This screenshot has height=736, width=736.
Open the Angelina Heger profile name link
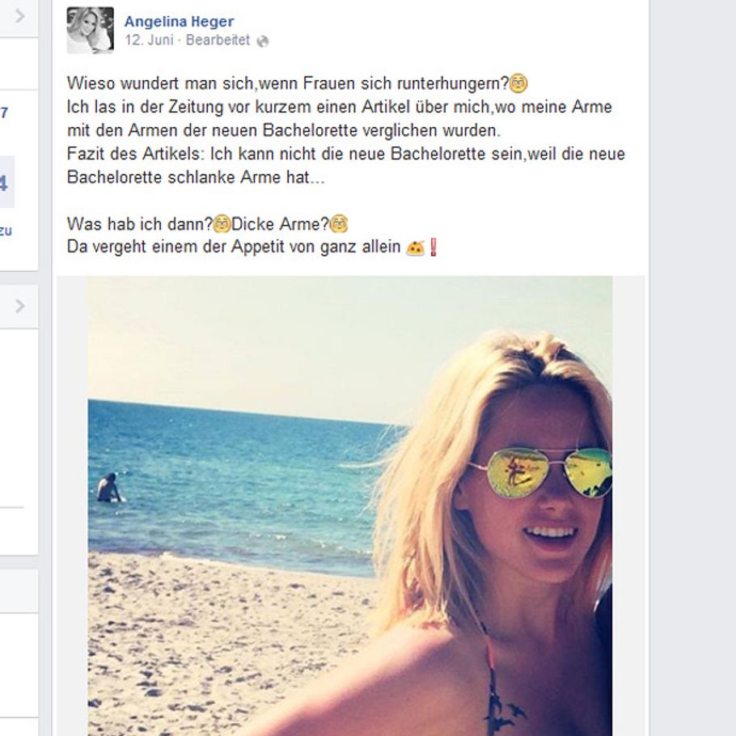tap(179, 21)
